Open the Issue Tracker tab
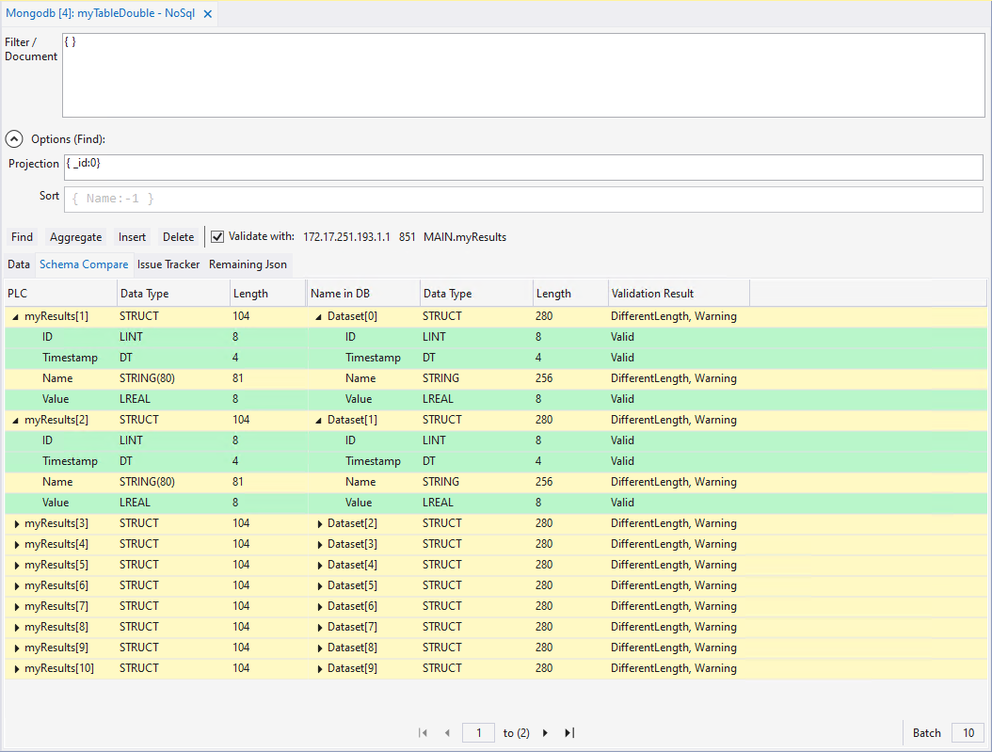Image resolution: width=992 pixels, height=752 pixels. point(168,264)
